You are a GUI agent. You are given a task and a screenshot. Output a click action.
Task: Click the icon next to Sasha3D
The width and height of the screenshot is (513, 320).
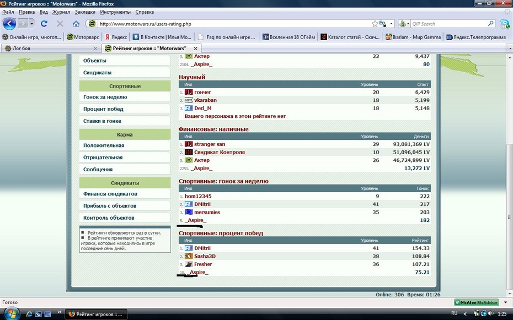click(x=189, y=256)
